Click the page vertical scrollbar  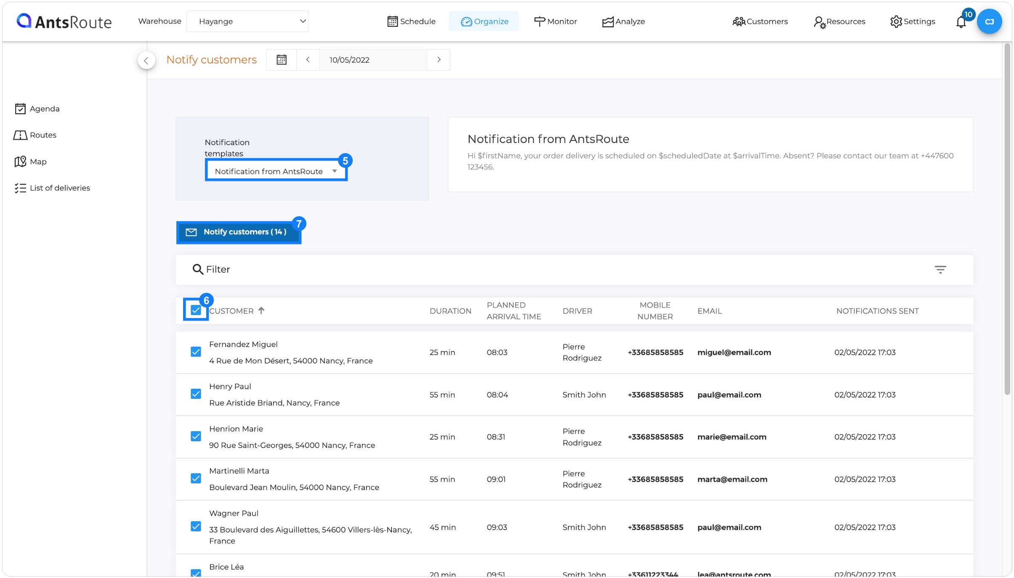coord(1007,219)
